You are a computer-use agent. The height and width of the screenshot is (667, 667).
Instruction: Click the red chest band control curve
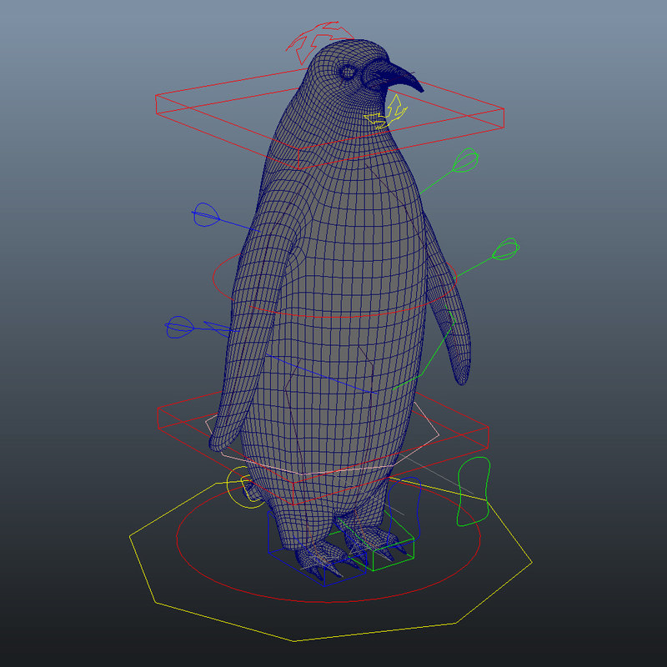(350, 317)
